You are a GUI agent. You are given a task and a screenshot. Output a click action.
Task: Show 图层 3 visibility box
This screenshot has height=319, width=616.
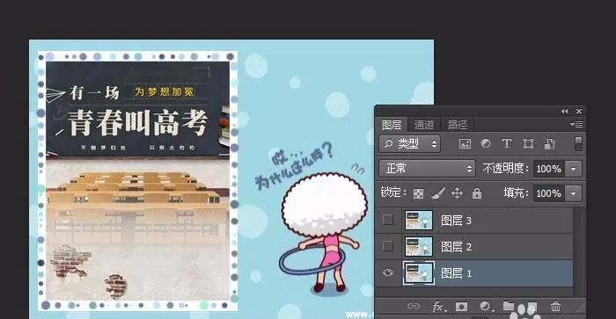(x=388, y=220)
